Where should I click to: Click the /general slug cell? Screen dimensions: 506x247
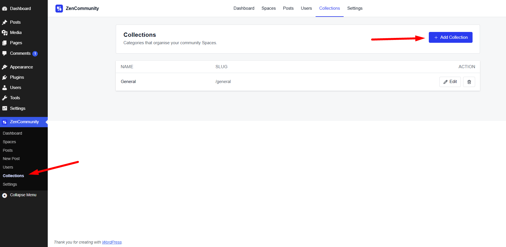223,82
